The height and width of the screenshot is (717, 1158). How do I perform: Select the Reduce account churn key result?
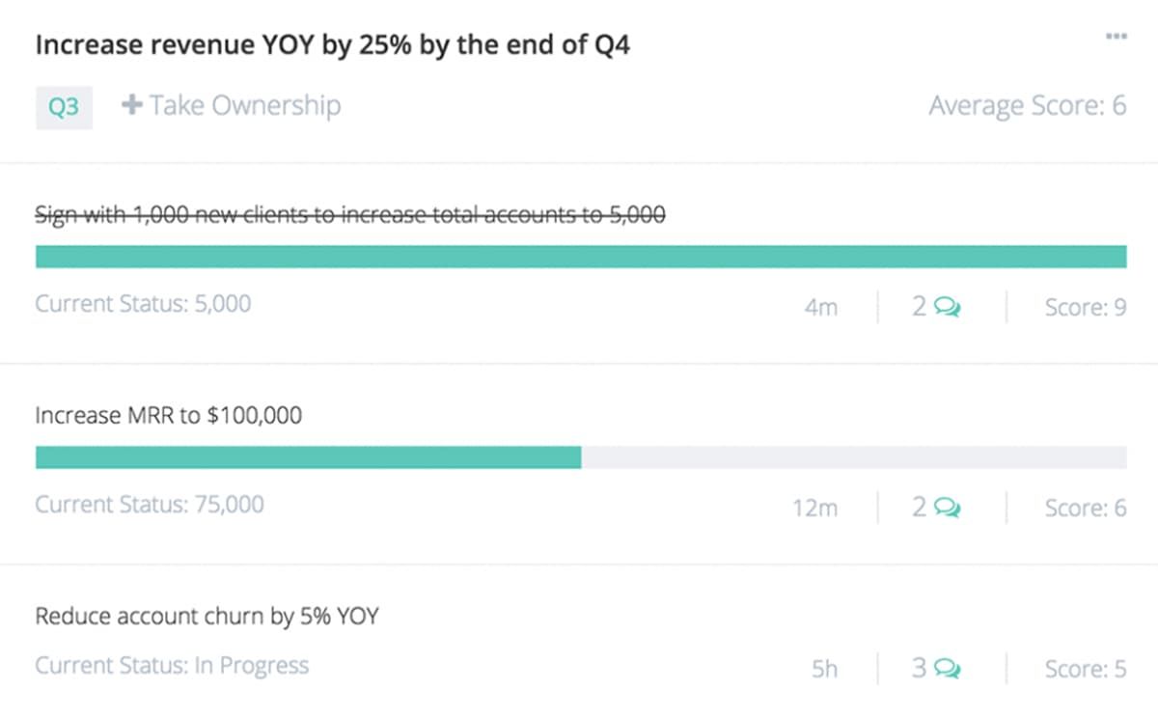click(x=207, y=616)
